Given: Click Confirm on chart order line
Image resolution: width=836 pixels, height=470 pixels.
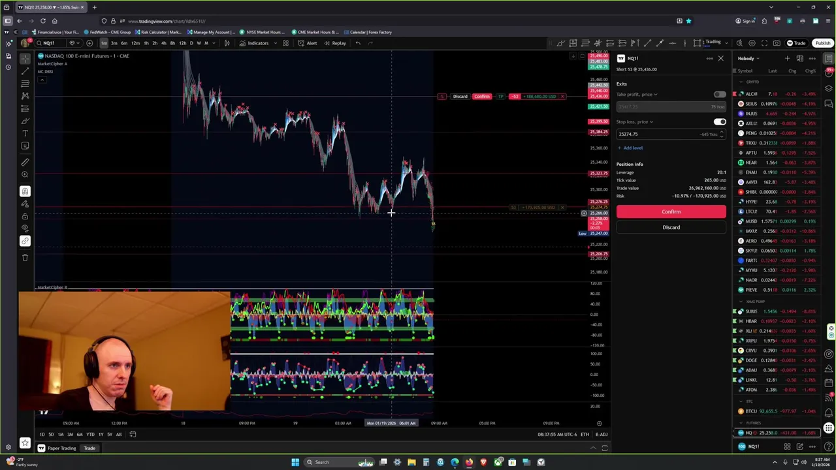Looking at the screenshot, I should pos(482,97).
